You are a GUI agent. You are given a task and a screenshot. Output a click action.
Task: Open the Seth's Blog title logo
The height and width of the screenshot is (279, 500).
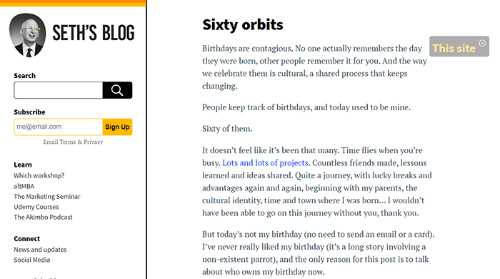(94, 33)
